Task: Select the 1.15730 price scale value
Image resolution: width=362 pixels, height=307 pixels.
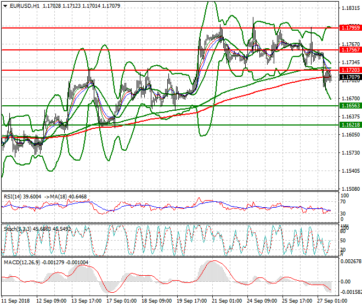Action: pos(350,153)
